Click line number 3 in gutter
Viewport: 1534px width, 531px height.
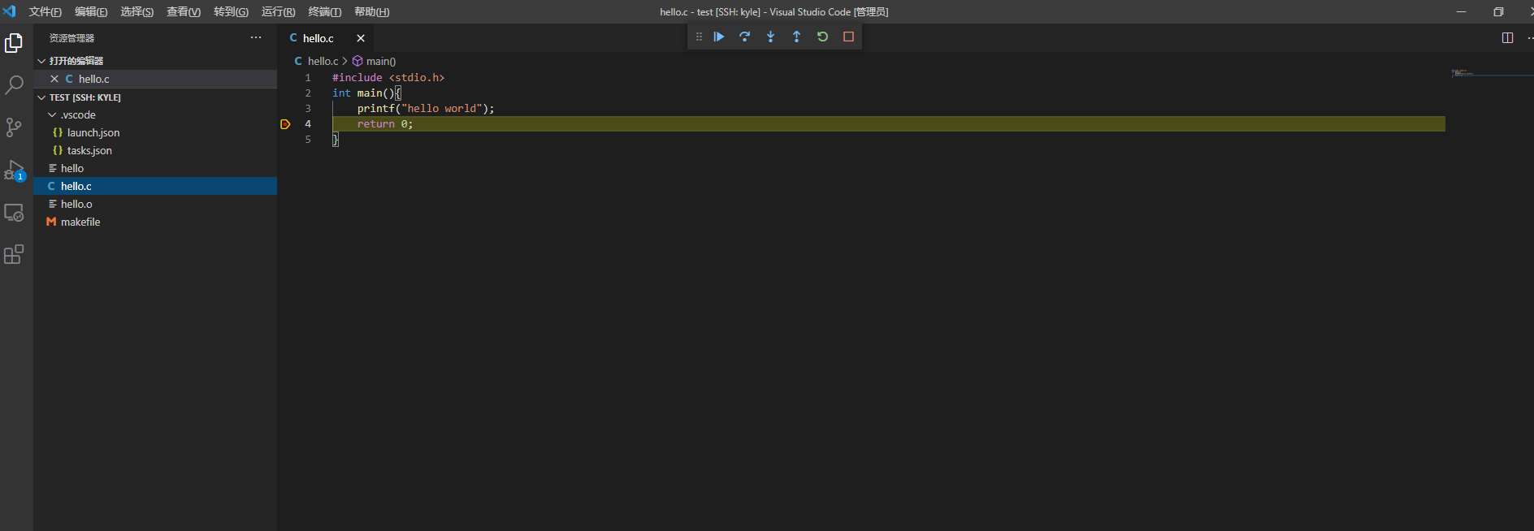[308, 109]
